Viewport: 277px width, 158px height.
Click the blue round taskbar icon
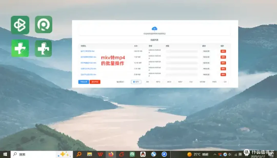164,154
